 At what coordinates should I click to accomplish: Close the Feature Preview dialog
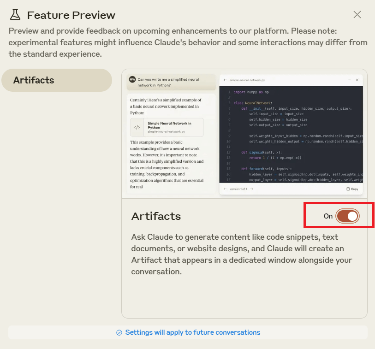(357, 15)
